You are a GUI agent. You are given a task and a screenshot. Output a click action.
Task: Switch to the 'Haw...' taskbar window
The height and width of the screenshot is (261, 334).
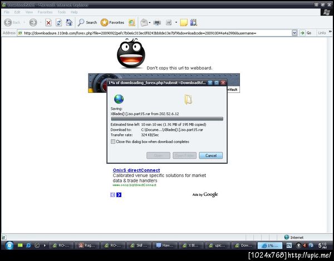(165, 245)
